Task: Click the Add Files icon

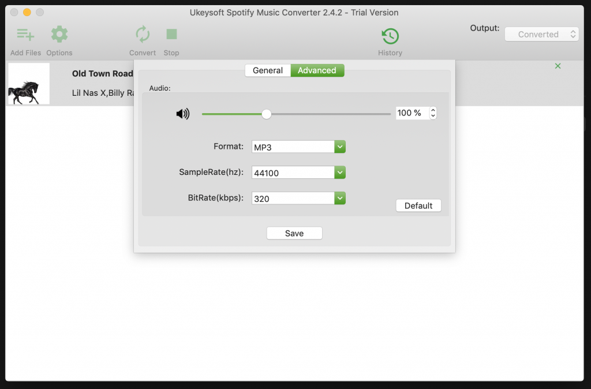Action: [25, 34]
